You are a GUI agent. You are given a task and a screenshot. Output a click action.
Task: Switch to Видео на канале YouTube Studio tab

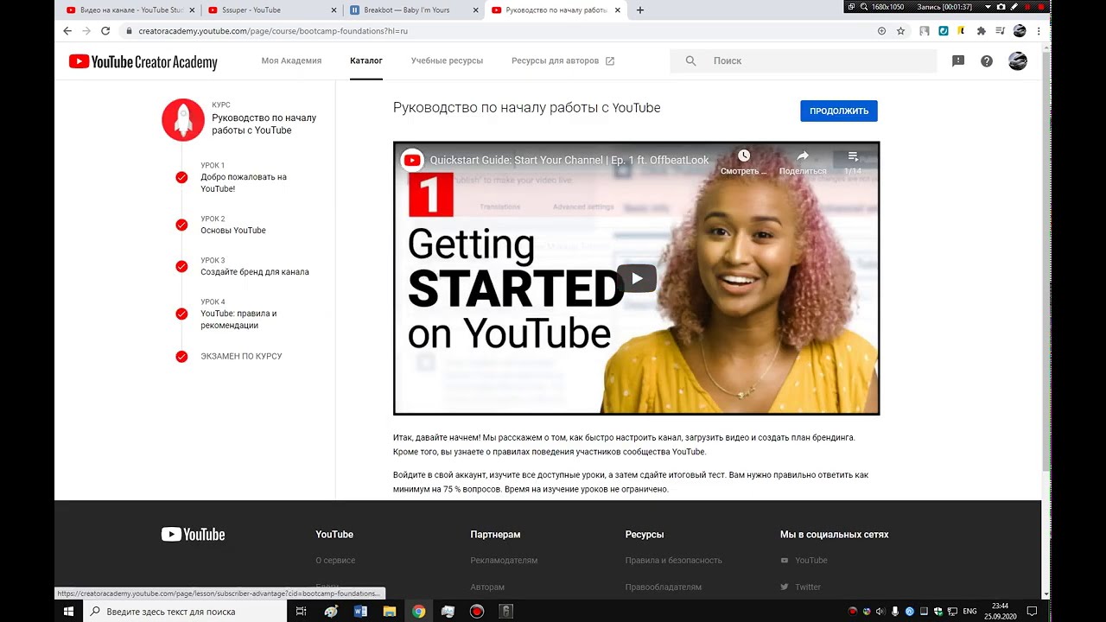(130, 10)
